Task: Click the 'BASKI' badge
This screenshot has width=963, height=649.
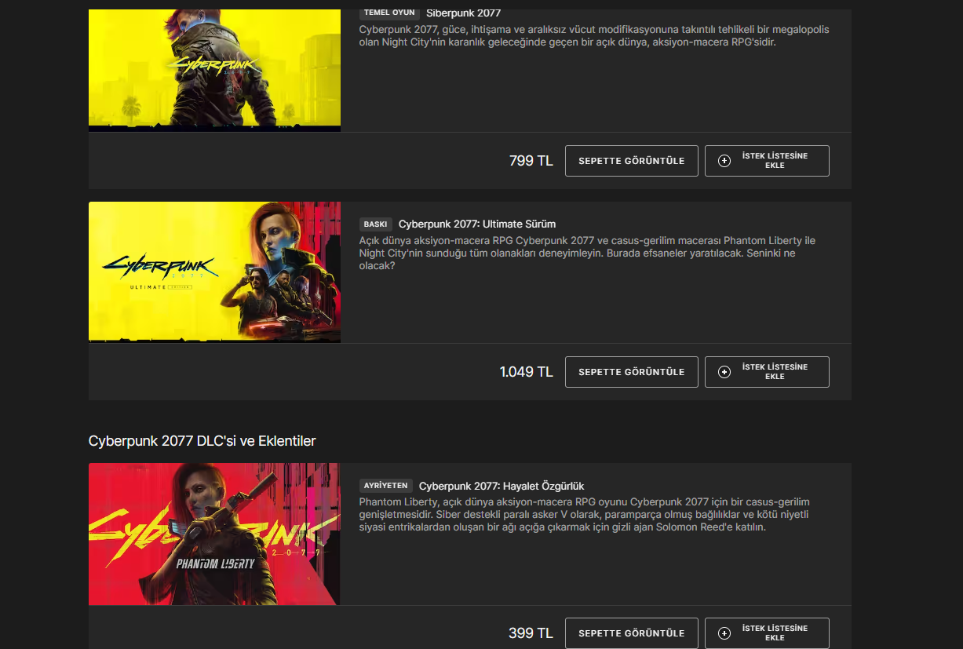Action: [x=376, y=224]
